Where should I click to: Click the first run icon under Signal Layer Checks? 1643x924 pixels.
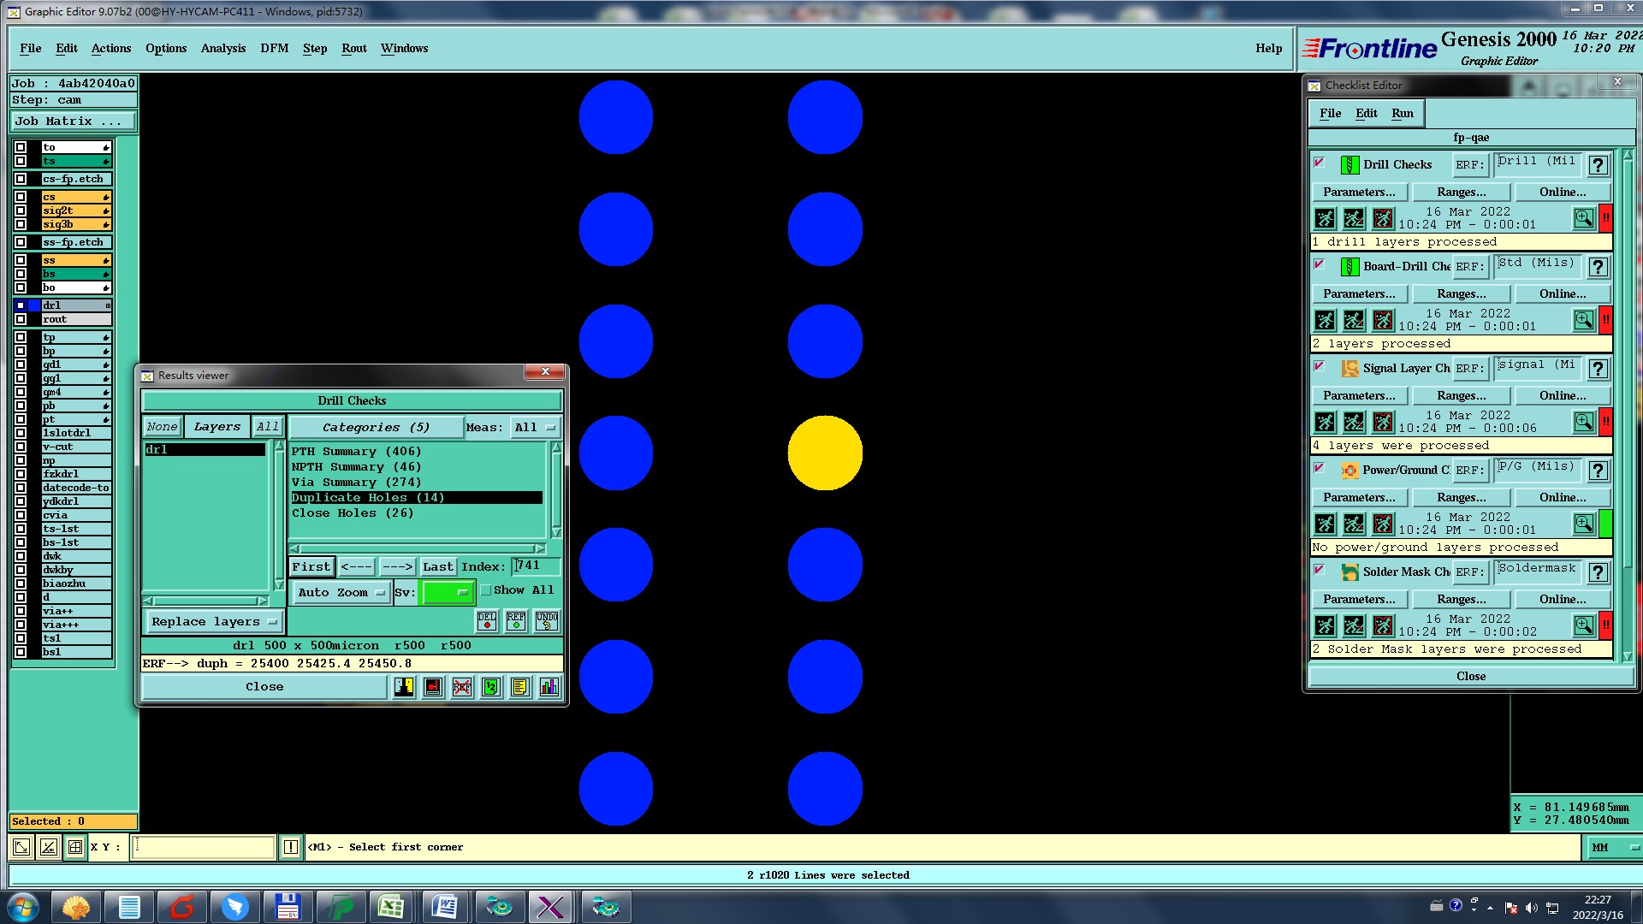pyautogui.click(x=1325, y=423)
